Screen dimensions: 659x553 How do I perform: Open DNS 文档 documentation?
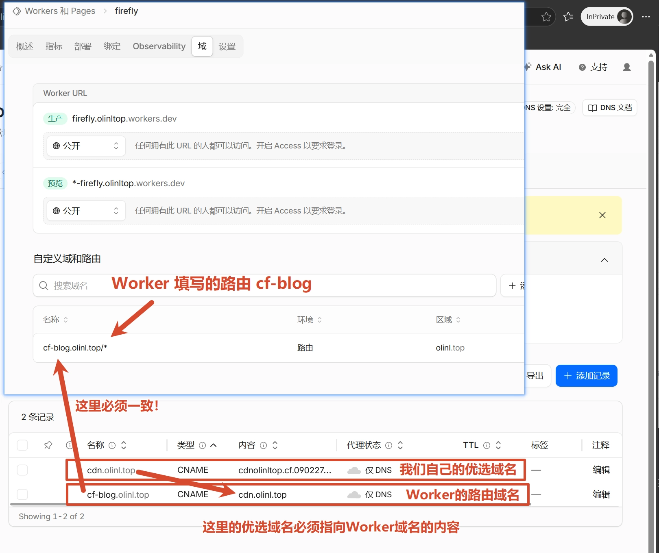click(610, 108)
